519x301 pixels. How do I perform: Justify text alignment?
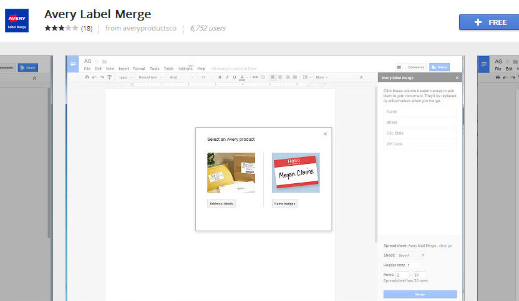click(x=295, y=77)
